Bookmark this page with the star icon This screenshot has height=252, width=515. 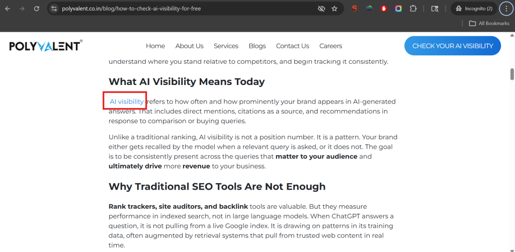[x=334, y=9]
